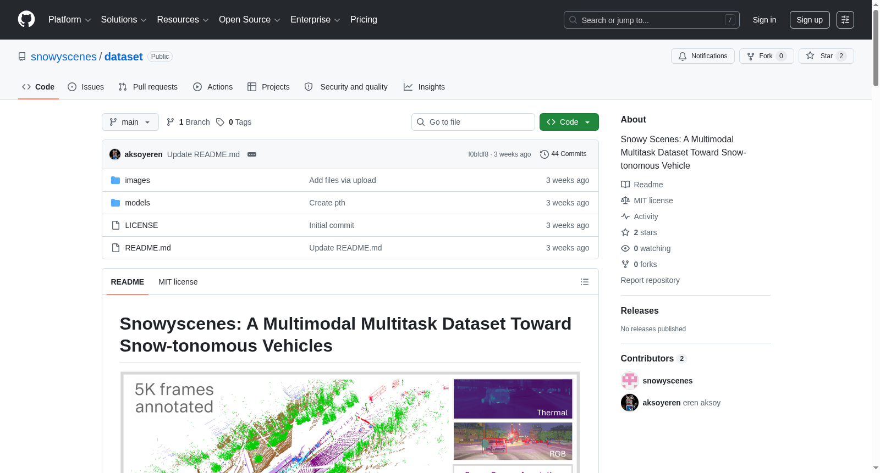880x473 pixels.
Task: Open the 0 Tags link
Action: [x=234, y=122]
